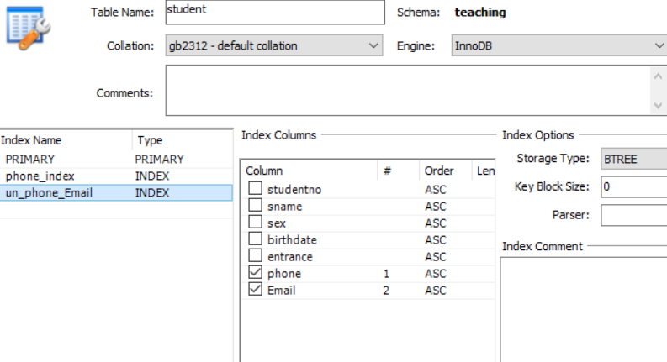This screenshot has height=362, width=667.
Task: Uncheck the phone column checkbox
Action: [x=256, y=274]
